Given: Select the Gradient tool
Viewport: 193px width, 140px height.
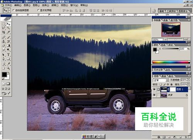Looking at the screenshot, I should [8, 46].
